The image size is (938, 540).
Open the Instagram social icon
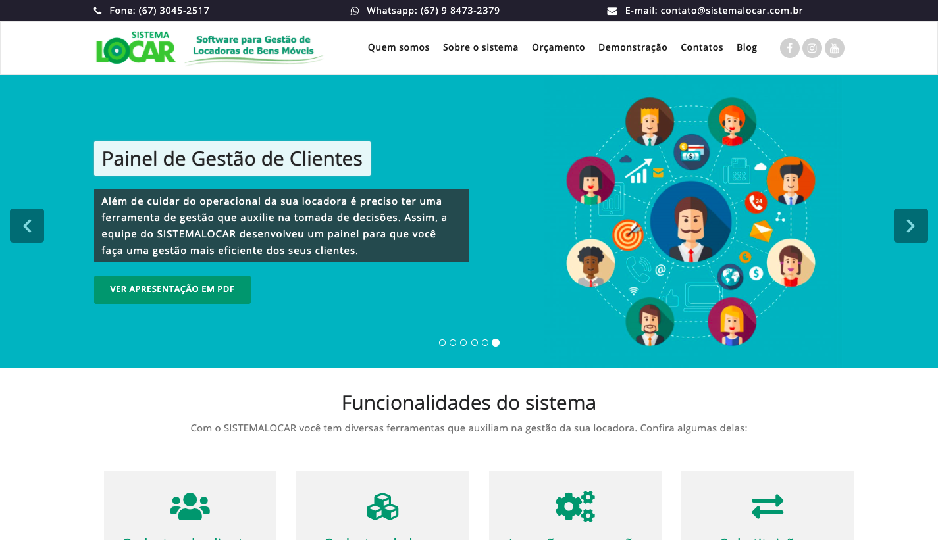(x=812, y=48)
